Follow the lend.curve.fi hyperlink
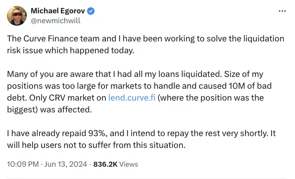 132,98
